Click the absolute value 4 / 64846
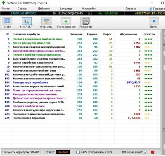165x156 pixels. tap(134, 118)
